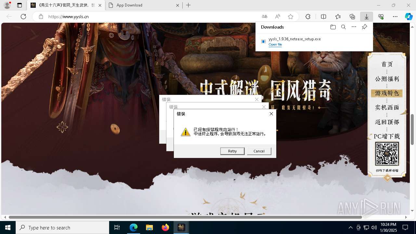The width and height of the screenshot is (416, 234).
Task: Open network status tray icon
Action: point(366,227)
